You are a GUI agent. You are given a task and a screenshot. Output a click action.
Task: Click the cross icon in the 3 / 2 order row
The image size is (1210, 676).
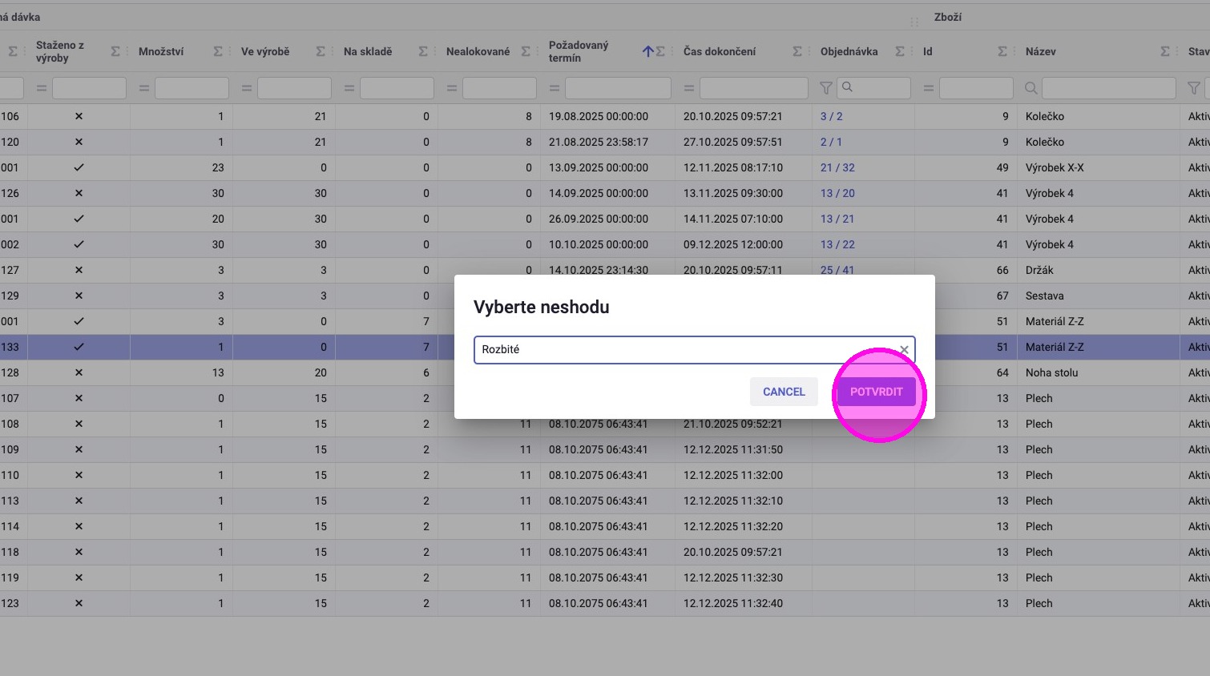pyautogui.click(x=79, y=116)
